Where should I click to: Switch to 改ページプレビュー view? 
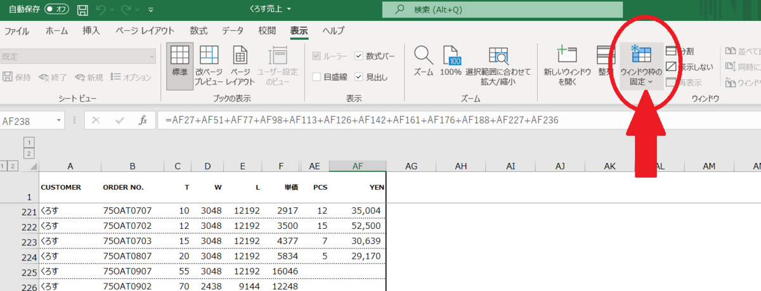[209, 65]
